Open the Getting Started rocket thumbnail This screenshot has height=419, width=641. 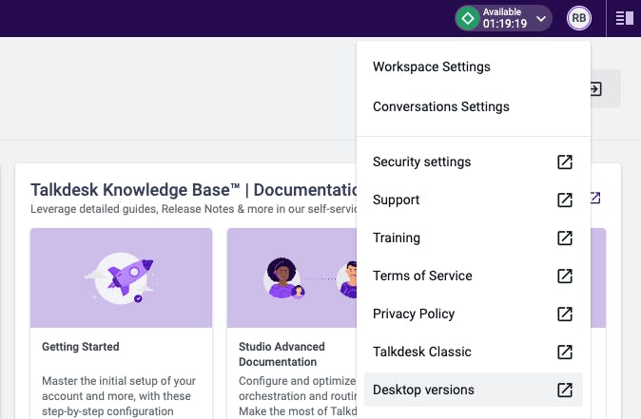pos(121,277)
